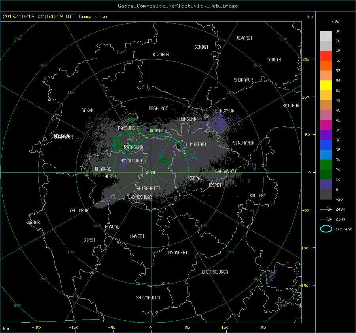Click the HOSPET city label
The image size is (356, 333).
point(214,185)
